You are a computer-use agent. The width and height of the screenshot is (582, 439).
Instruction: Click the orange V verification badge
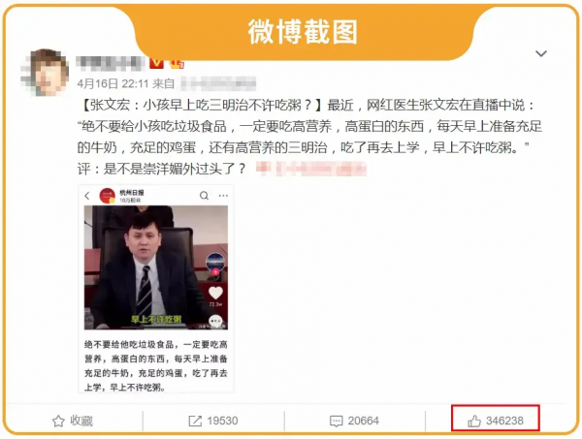156,63
